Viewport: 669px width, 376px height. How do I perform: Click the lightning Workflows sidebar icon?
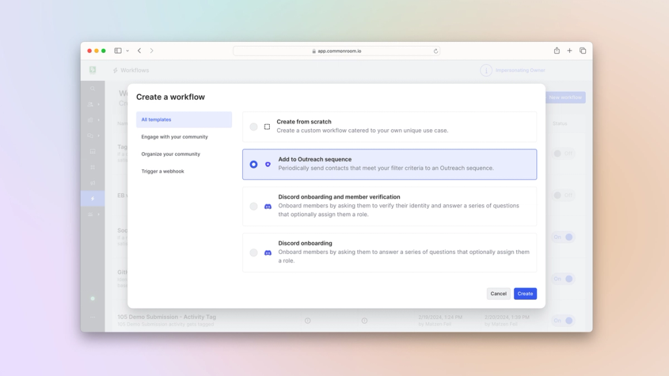(93, 198)
